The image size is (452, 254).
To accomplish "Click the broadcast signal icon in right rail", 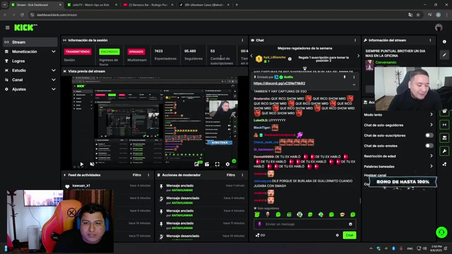I will point(444,125).
